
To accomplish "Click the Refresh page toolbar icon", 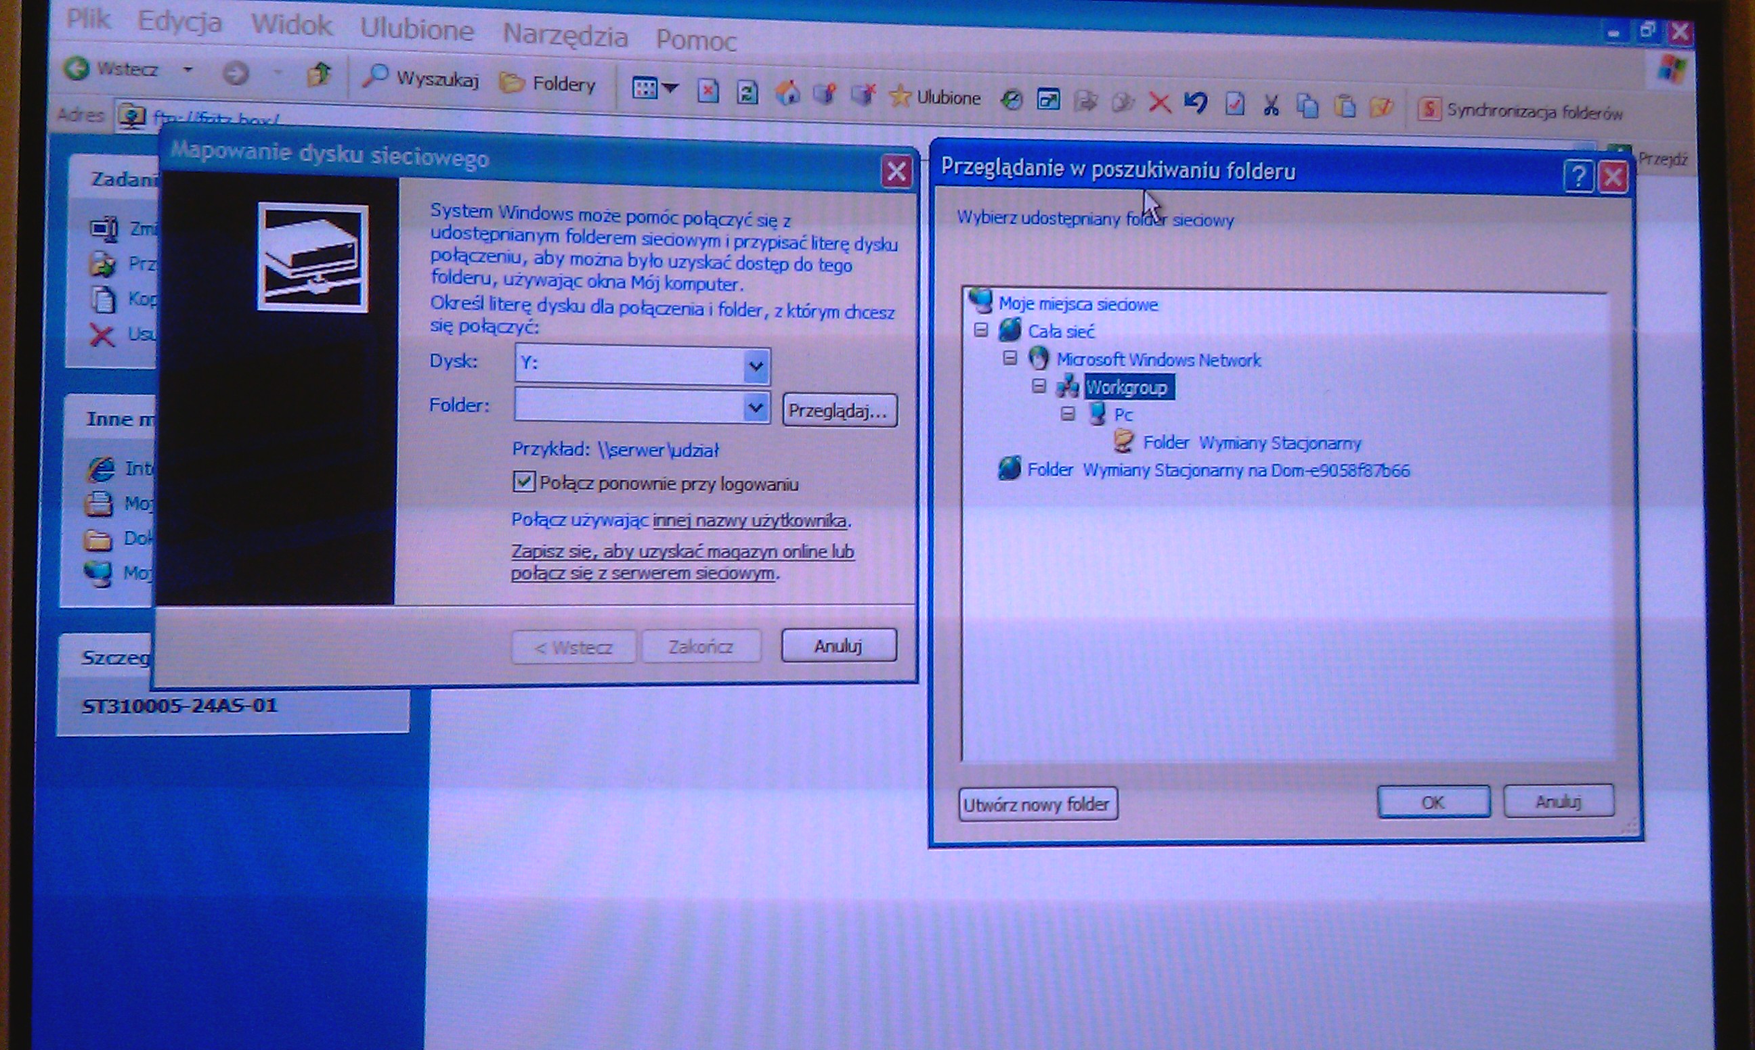I will pyautogui.click(x=747, y=92).
